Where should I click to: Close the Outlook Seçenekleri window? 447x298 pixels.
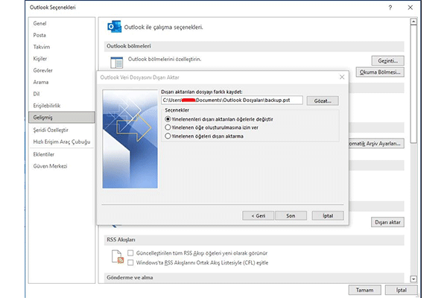point(410,7)
